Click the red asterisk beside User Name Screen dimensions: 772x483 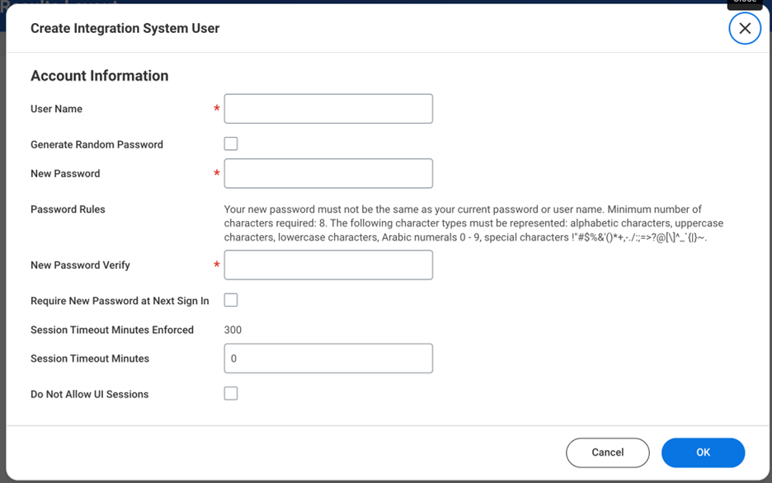[x=217, y=110]
